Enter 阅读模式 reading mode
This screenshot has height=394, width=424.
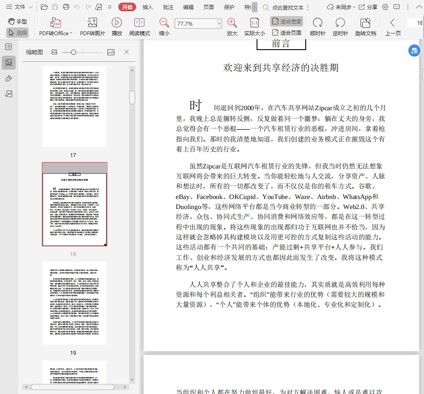[x=140, y=23]
